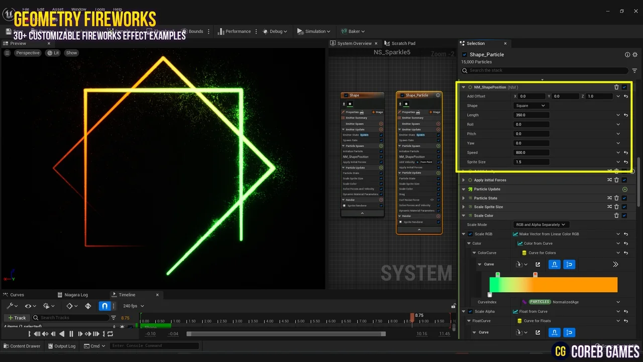643x362 pixels.
Task: Switch to the Scratch Pad tab
Action: [400, 43]
